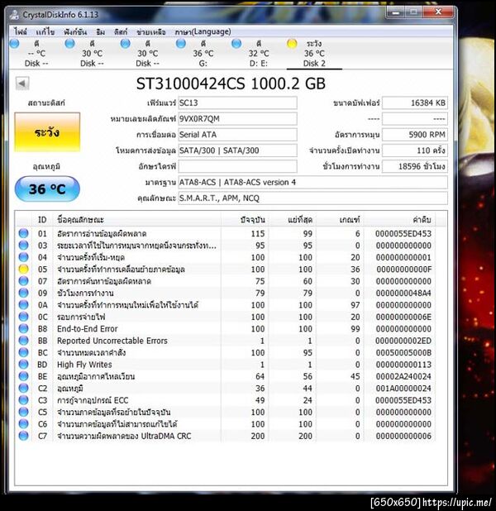Click the blue status icon of G: drive
496x511 pixels.
pos(181,43)
